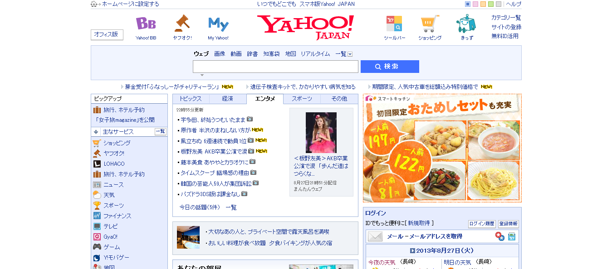Select the gray page theme swatch
This screenshot has width=612, height=269.
pos(499,4)
